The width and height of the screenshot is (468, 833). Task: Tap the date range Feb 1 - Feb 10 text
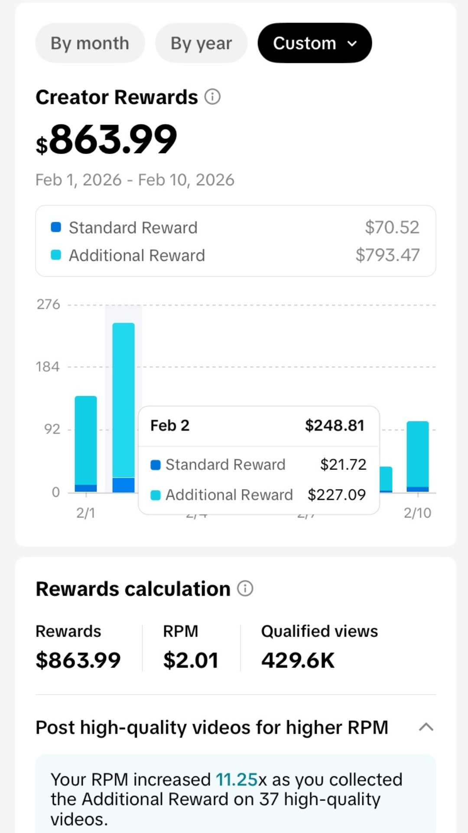(x=135, y=180)
